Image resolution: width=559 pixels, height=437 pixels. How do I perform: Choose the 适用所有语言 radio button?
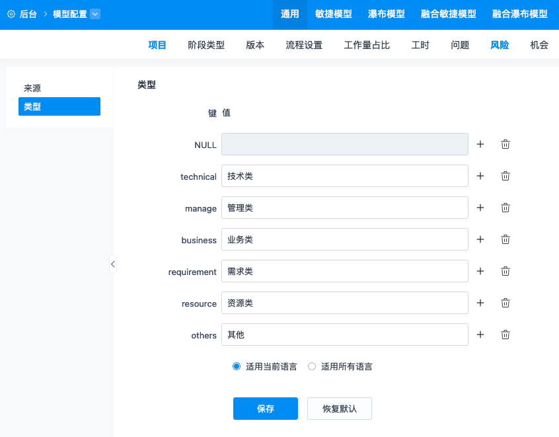[x=312, y=366]
